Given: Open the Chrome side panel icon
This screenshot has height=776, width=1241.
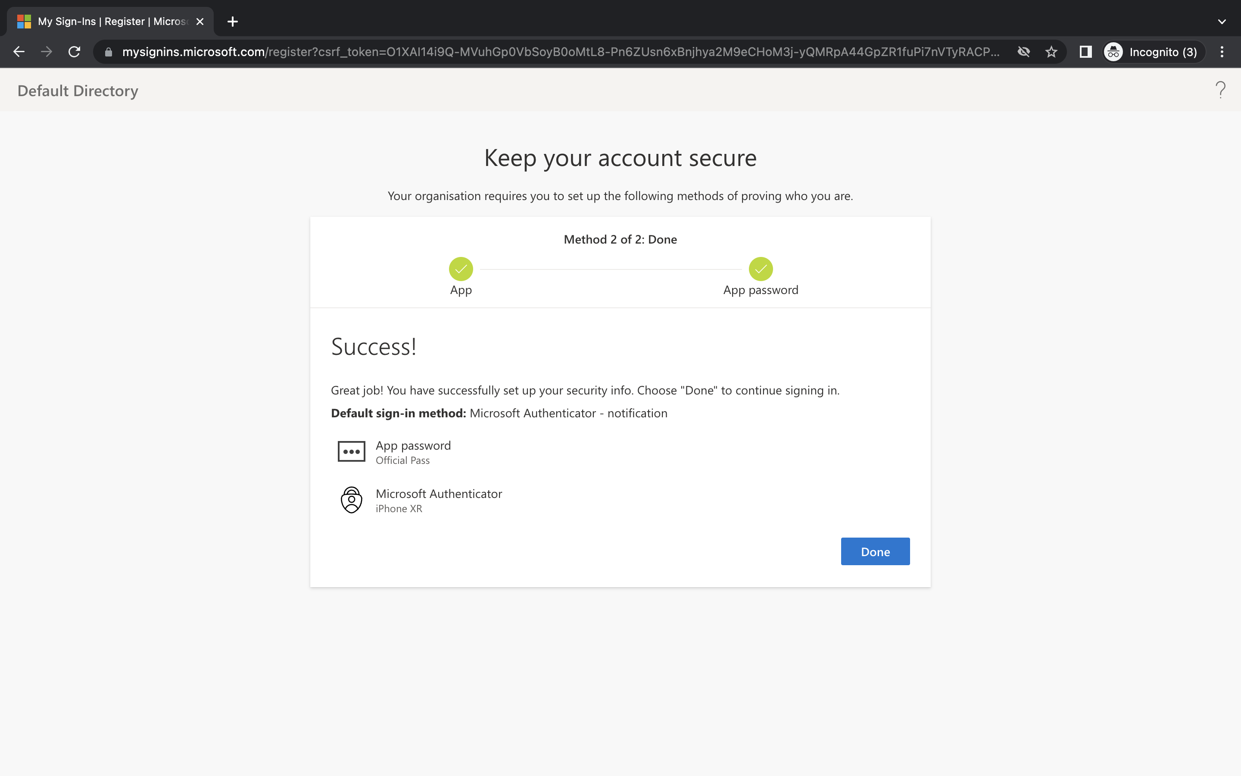Looking at the screenshot, I should (x=1085, y=52).
